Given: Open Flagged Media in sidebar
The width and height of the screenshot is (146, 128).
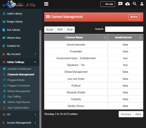Looking at the screenshot, I should [x=16, y=80].
